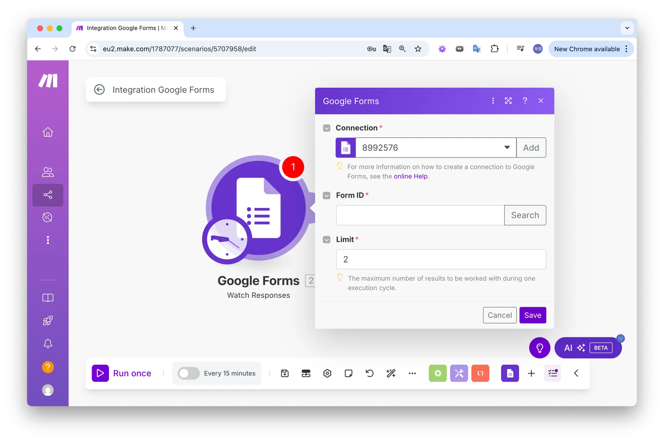Viewport: 664px width, 442px height.
Task: Open the checklist icon in toolbar
Action: coord(553,373)
